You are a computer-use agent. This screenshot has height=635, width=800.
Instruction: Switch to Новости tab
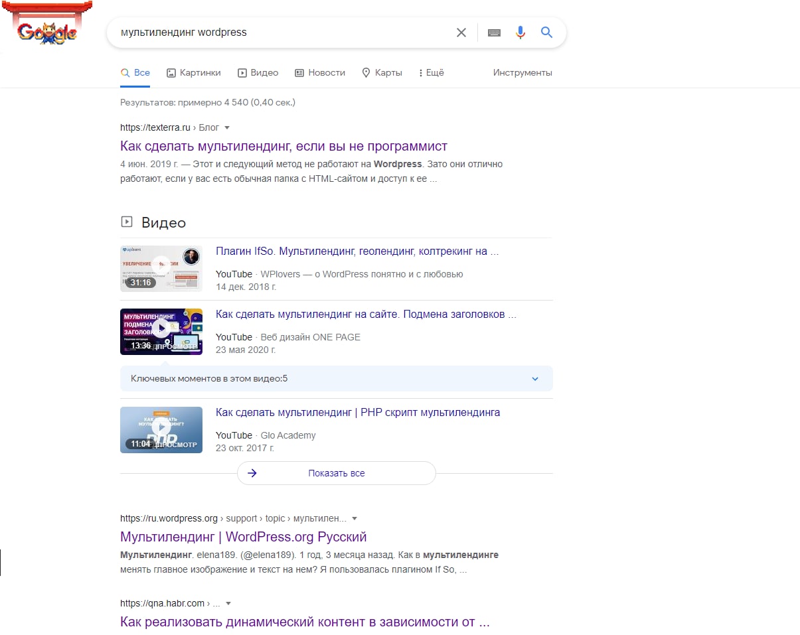pos(320,73)
